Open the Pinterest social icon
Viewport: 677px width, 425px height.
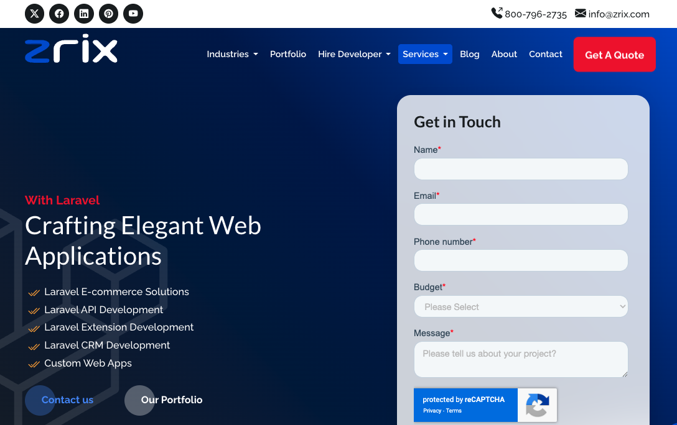tap(108, 14)
